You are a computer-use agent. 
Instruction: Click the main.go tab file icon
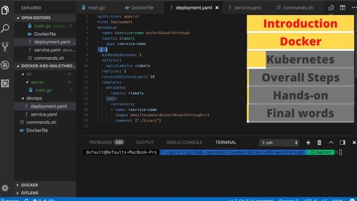point(84,7)
